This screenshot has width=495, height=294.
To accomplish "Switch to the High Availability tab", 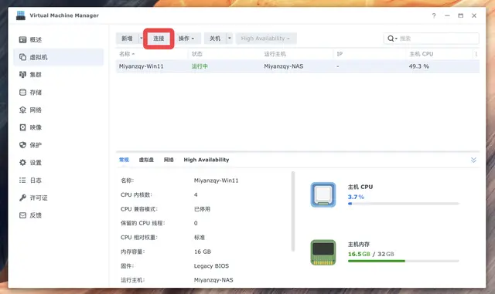I will pos(207,160).
